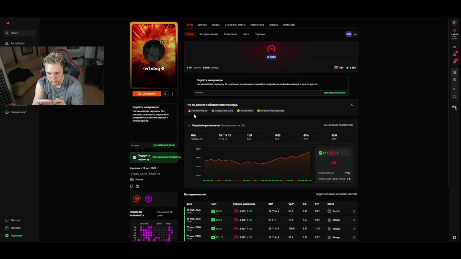Click УДАЛИТЬ РЕКЛАМУ in the top banner
Screen dimensions: 461x259
(335, 92)
